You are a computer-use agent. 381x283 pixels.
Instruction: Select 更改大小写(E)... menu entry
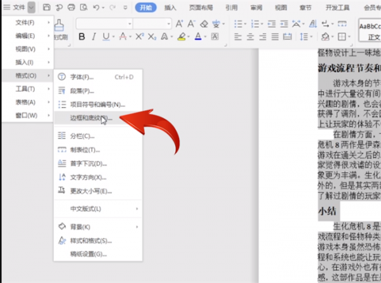pyautogui.click(x=98, y=191)
